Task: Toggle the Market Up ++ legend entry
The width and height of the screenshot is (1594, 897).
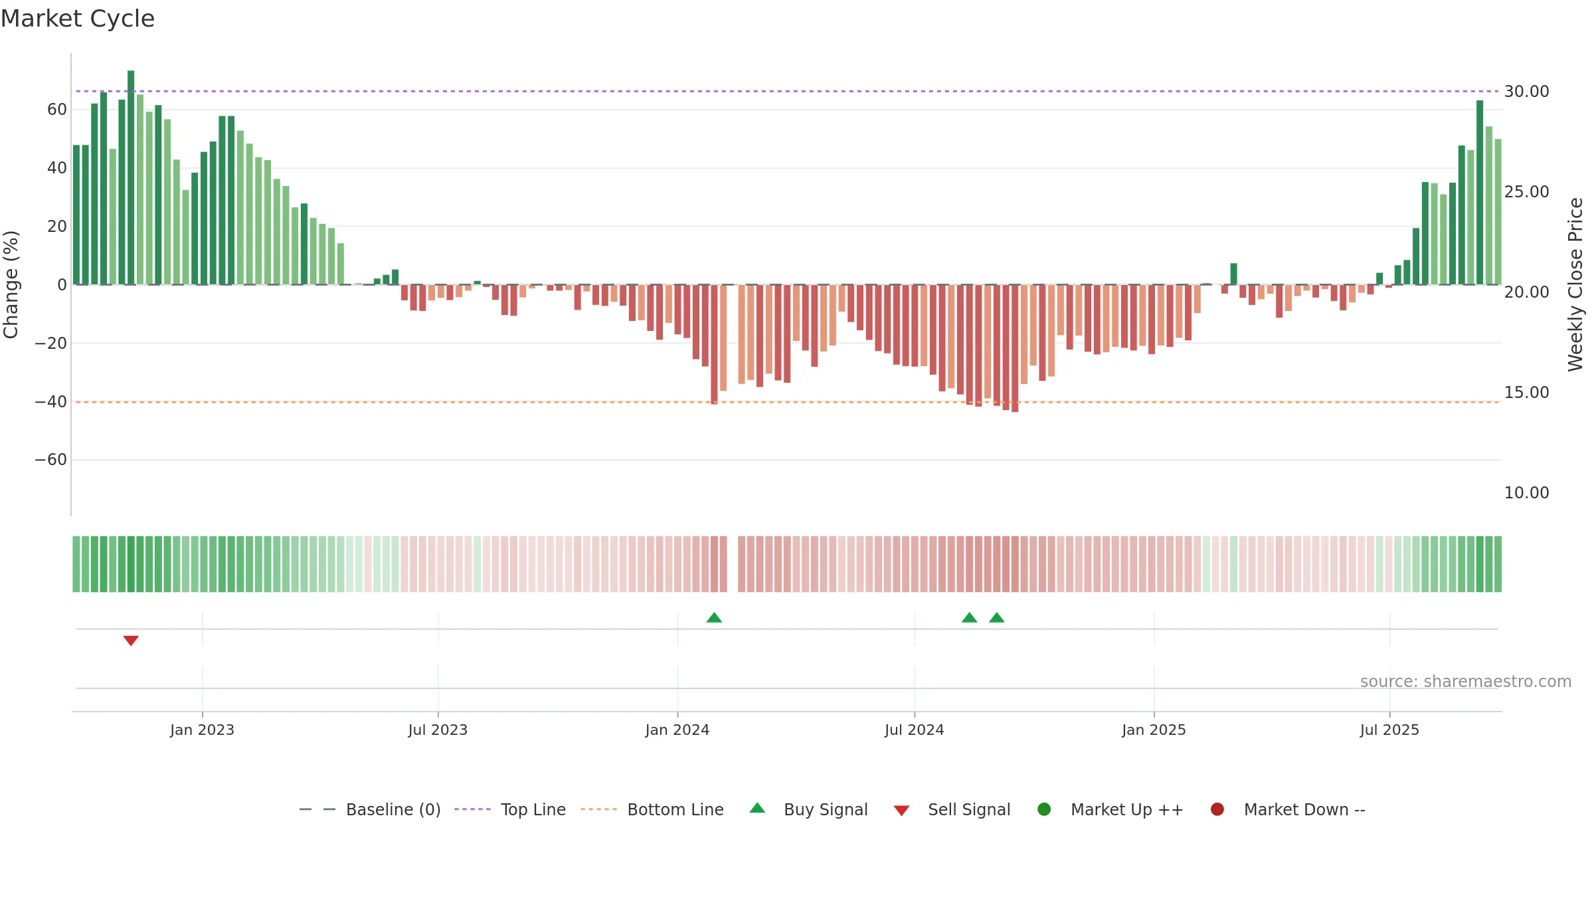Action: pos(1110,809)
